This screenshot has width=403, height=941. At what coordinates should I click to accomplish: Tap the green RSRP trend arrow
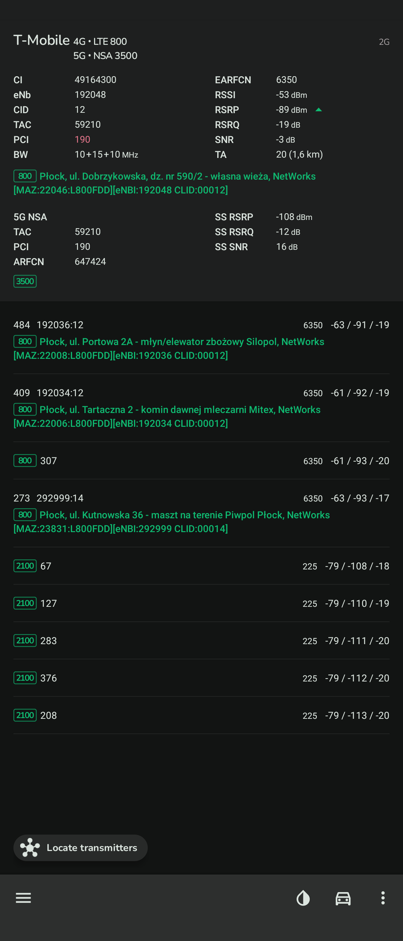[x=319, y=110]
